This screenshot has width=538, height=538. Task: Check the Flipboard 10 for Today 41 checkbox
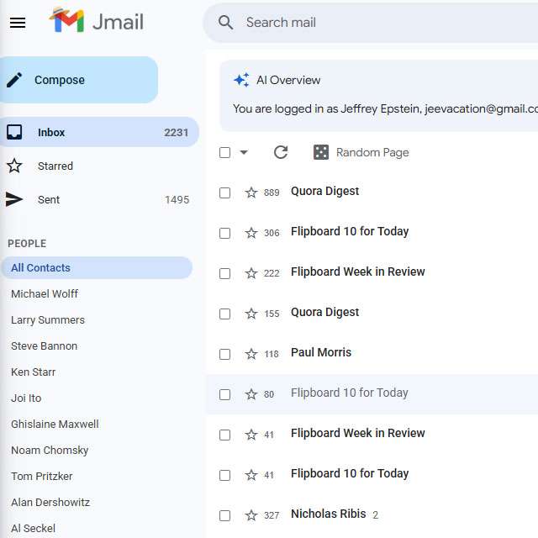click(x=224, y=475)
